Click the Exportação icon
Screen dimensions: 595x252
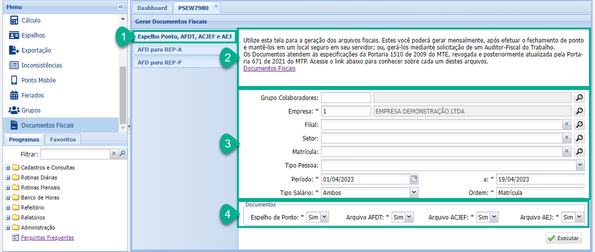click(x=14, y=50)
